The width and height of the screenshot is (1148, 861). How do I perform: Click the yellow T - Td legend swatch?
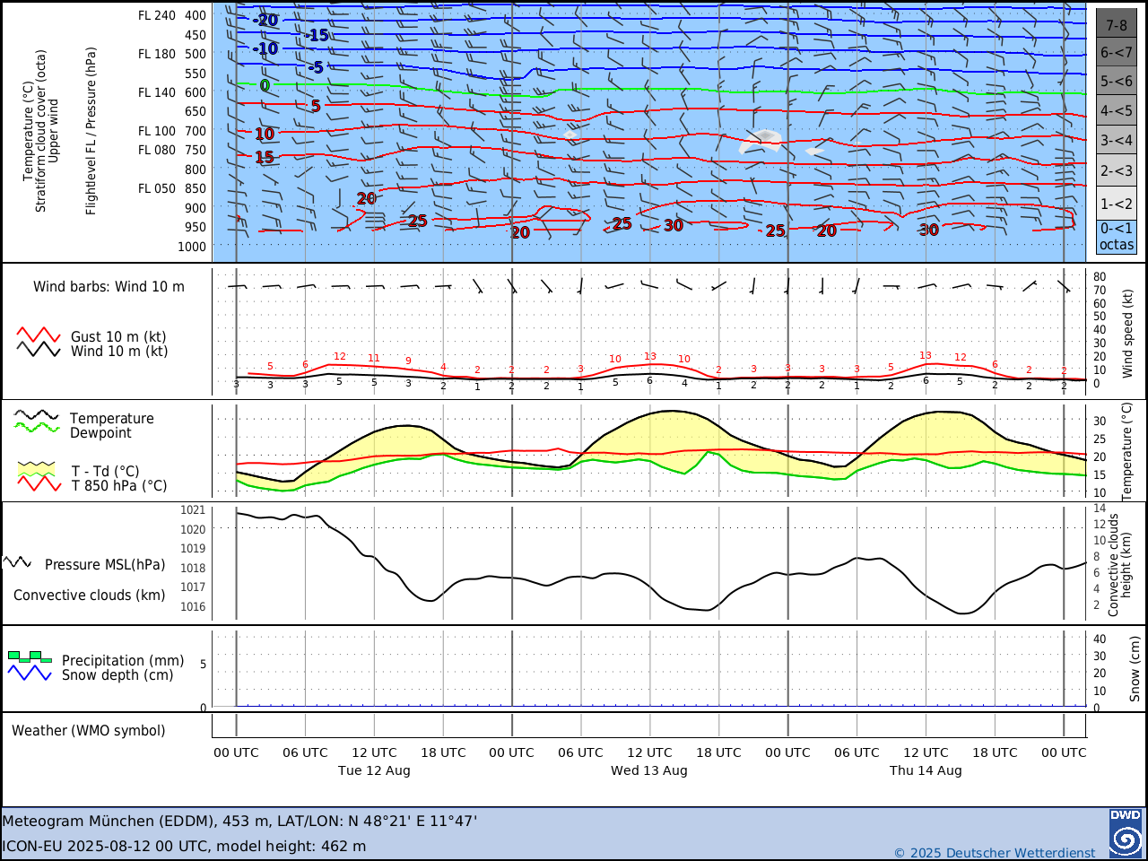point(37,468)
